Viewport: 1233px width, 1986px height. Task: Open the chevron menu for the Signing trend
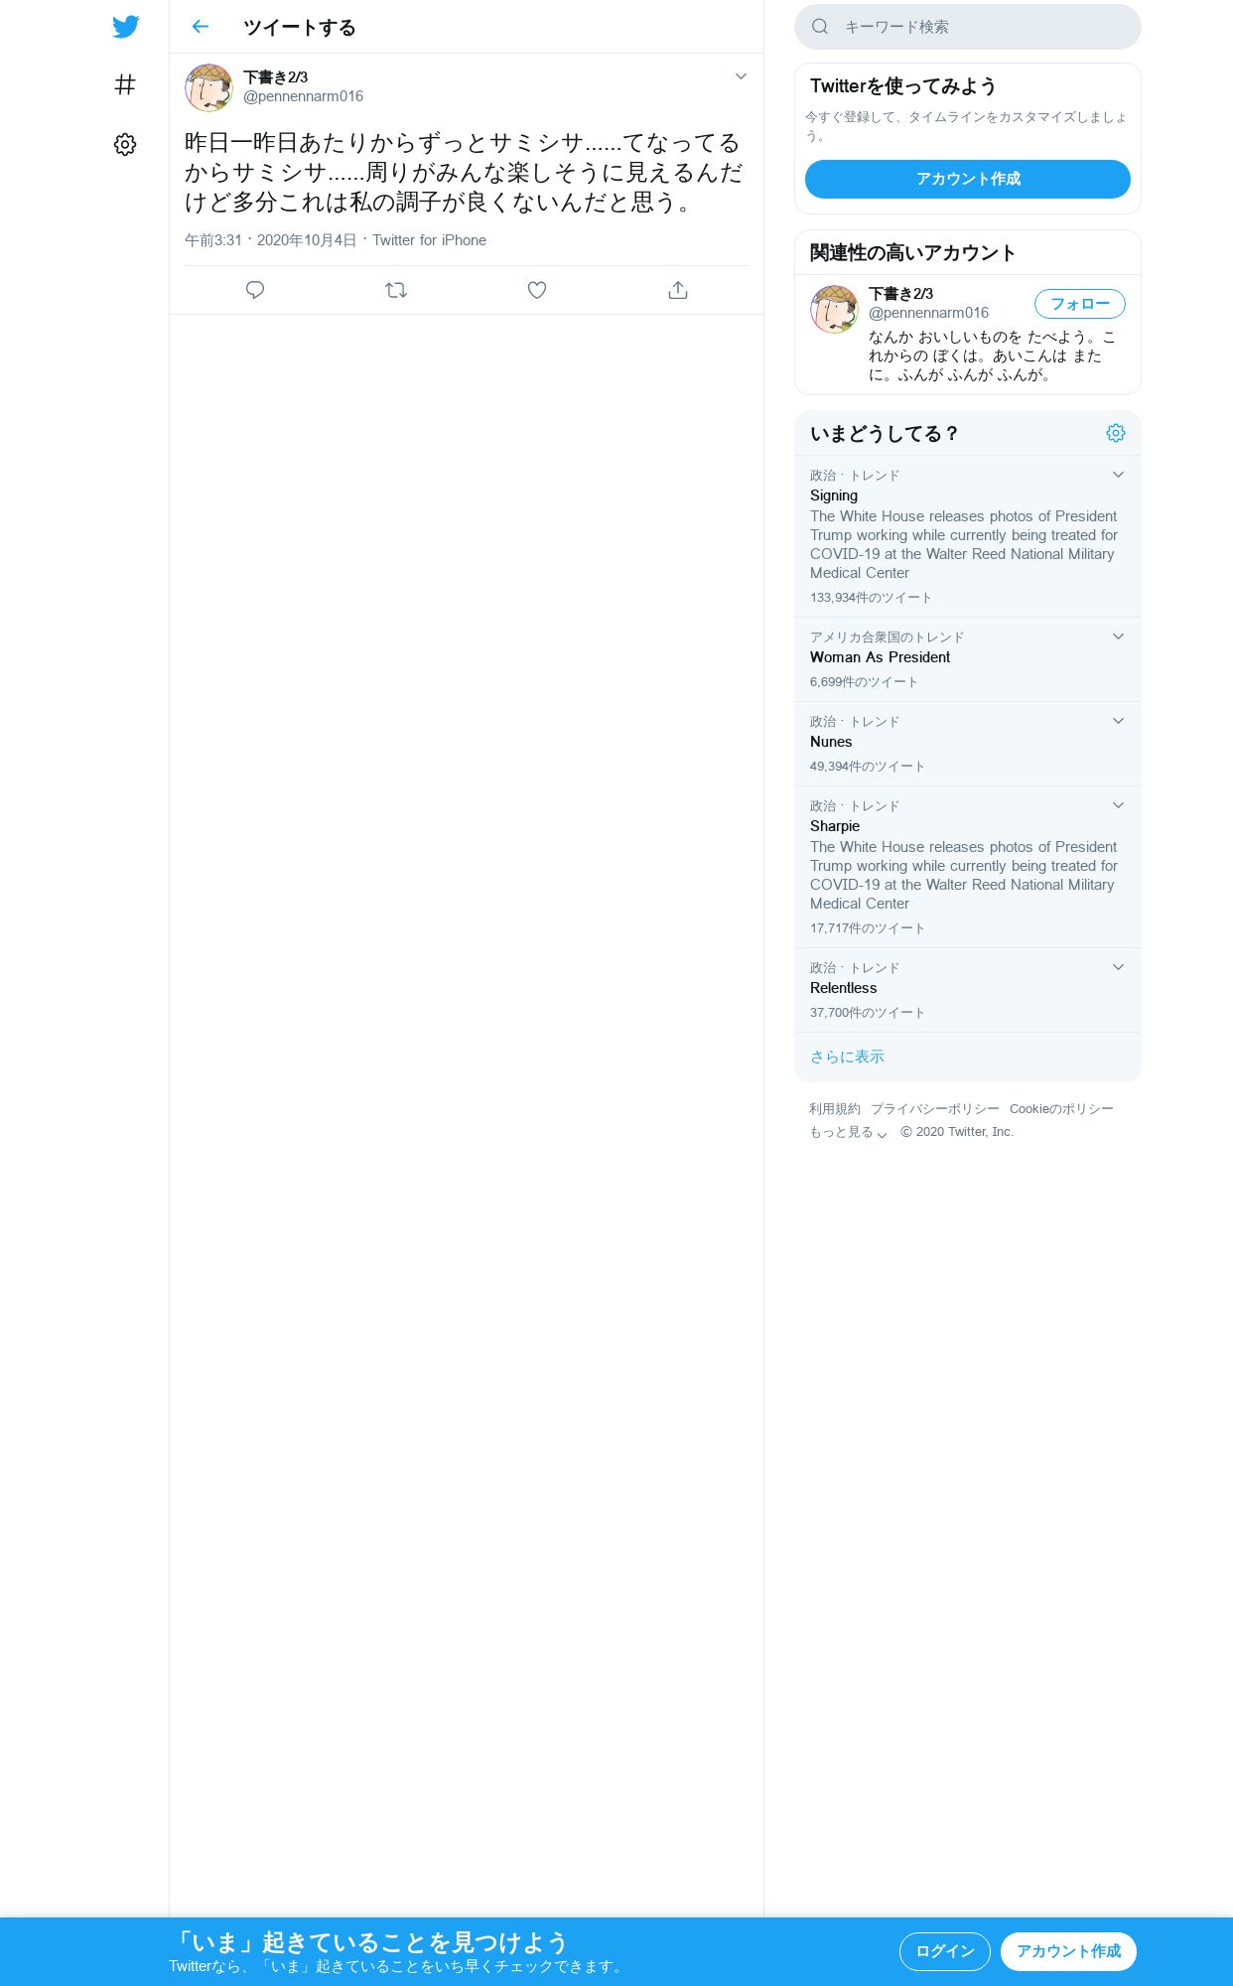pos(1118,475)
